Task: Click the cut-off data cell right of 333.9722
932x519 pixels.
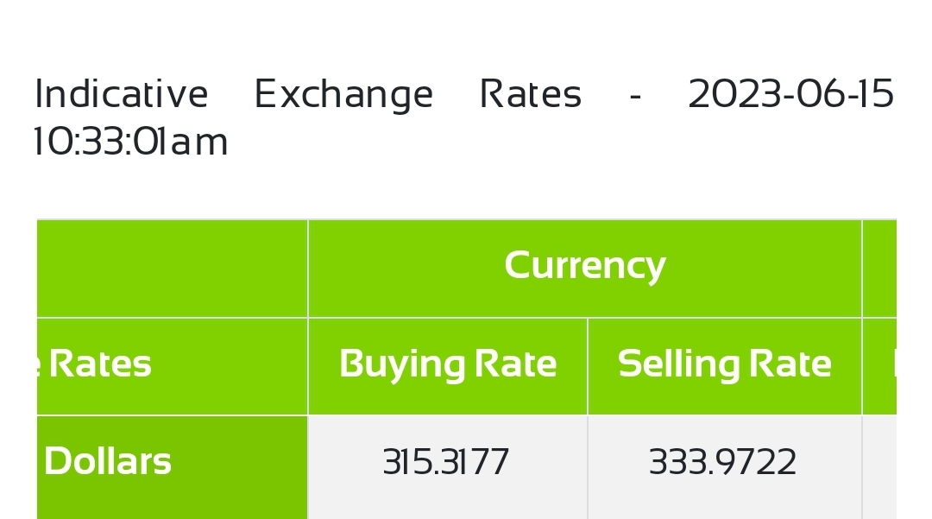Action: (879, 467)
